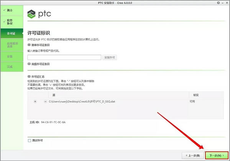Minimize the PTC installer window
Image resolution: width=230 pixels, height=161 pixels.
pyautogui.click(x=223, y=3)
